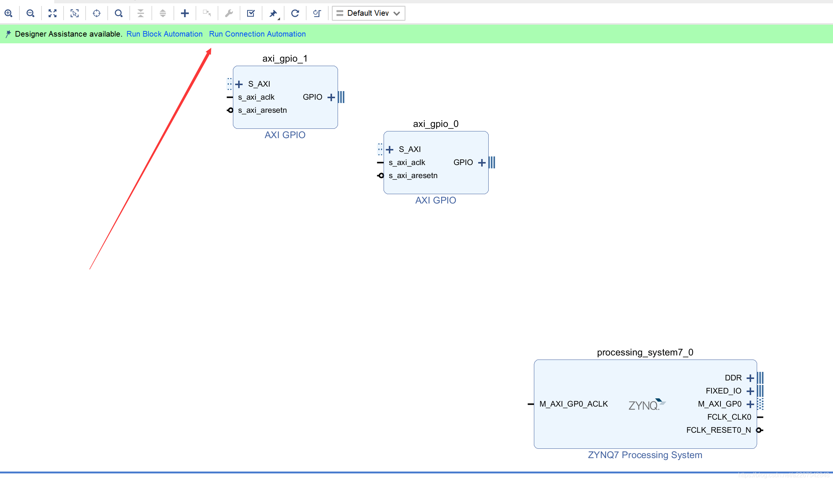Click the pin toolbar icon
The width and height of the screenshot is (833, 482).
coord(273,13)
